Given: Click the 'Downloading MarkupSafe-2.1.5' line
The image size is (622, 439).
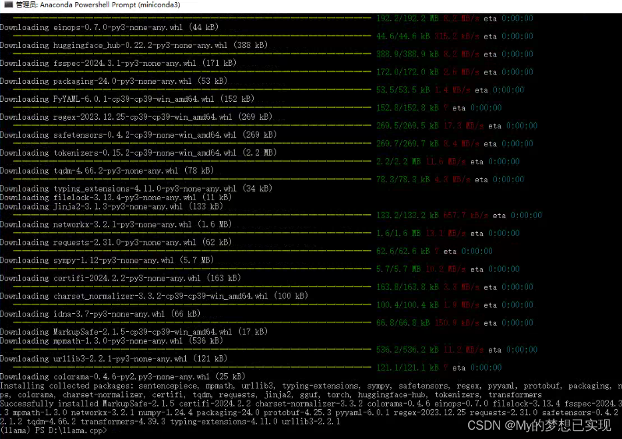Looking at the screenshot, I should (x=134, y=332).
